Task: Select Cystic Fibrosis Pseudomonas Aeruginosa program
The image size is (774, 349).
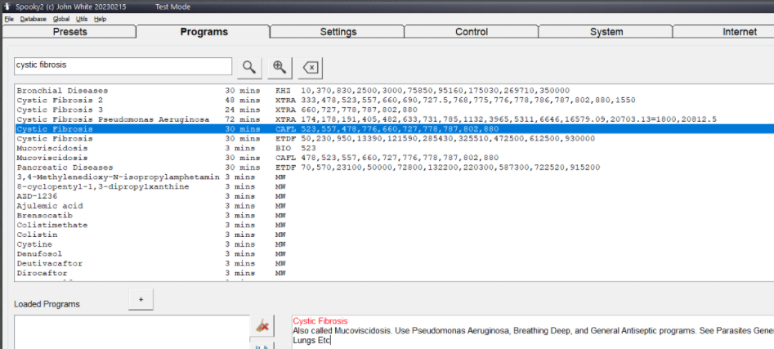Action: 101,119
